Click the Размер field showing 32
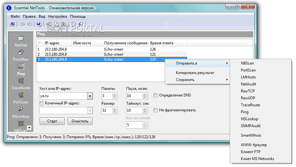 [107, 111]
